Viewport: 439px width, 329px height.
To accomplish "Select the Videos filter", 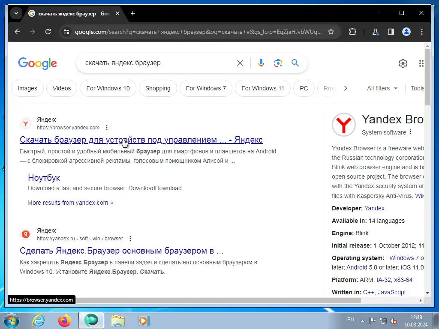I will coord(62,88).
